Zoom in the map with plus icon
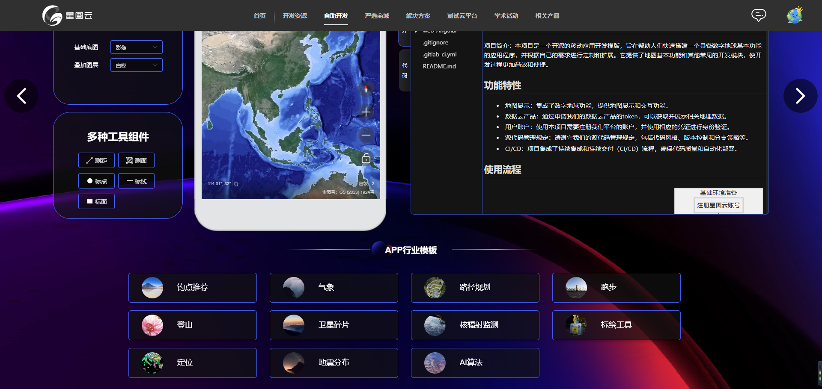822x389 pixels. tap(366, 112)
